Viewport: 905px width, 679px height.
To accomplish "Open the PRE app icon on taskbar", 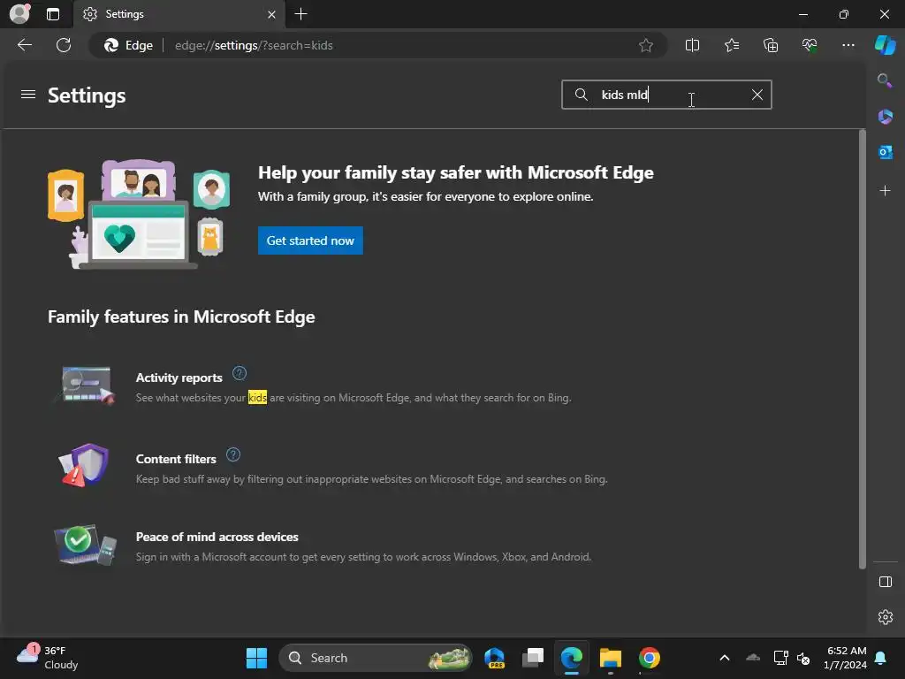I will coord(495,658).
